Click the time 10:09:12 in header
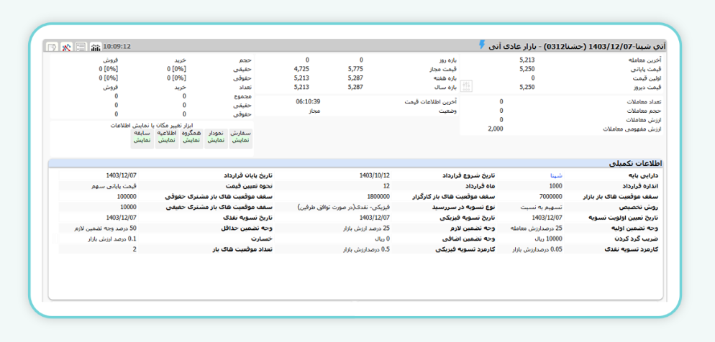The image size is (715, 342). (117, 47)
